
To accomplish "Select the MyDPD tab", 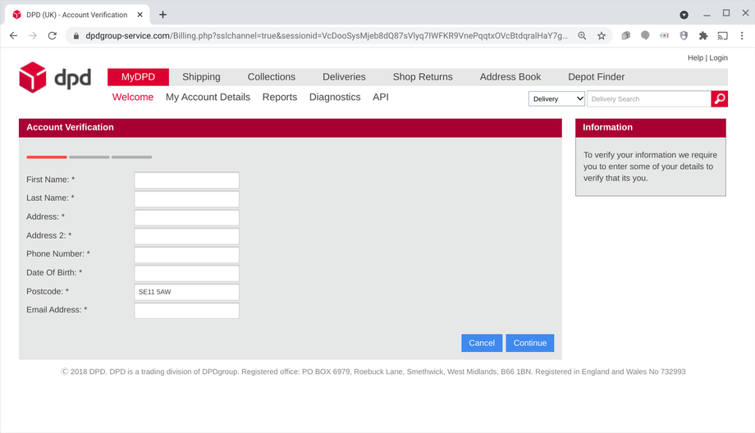I will click(138, 77).
